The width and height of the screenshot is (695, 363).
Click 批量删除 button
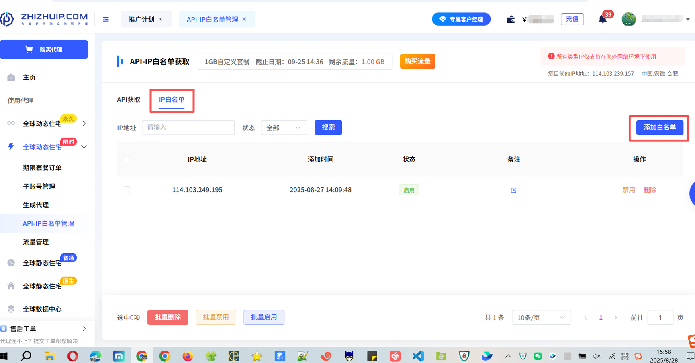pyautogui.click(x=168, y=317)
